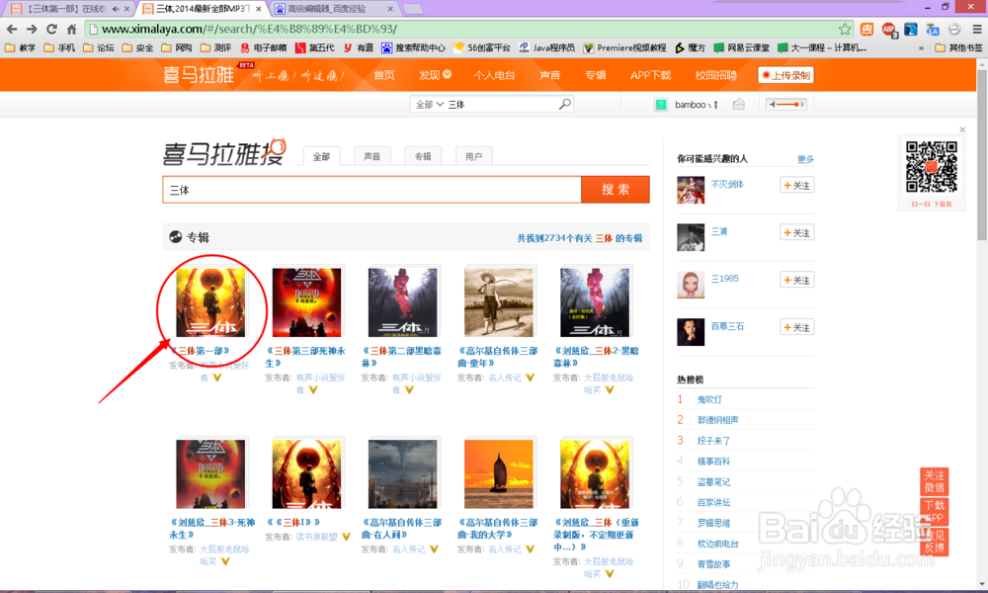Open 个人电台 in the navigation
The image size is (988, 593).
click(494, 75)
